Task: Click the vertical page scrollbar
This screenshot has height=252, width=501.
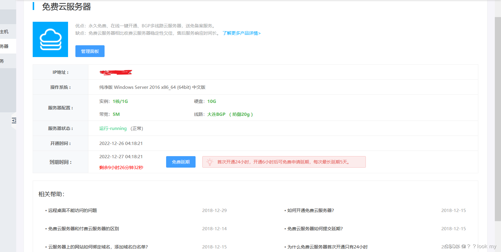Action: 498,119
